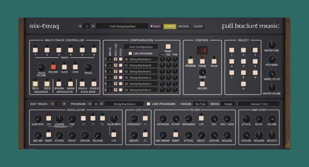The image size is (309, 167).
Task: Toggle pulse width LFO button
Action: pyautogui.click(x=114, y=135)
